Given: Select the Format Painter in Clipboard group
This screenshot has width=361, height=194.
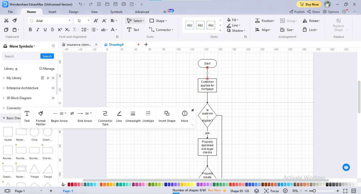Looking at the screenshot, I should click(x=14, y=21).
